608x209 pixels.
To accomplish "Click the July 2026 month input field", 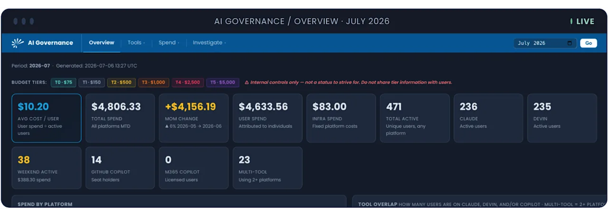I will pyautogui.click(x=545, y=43).
